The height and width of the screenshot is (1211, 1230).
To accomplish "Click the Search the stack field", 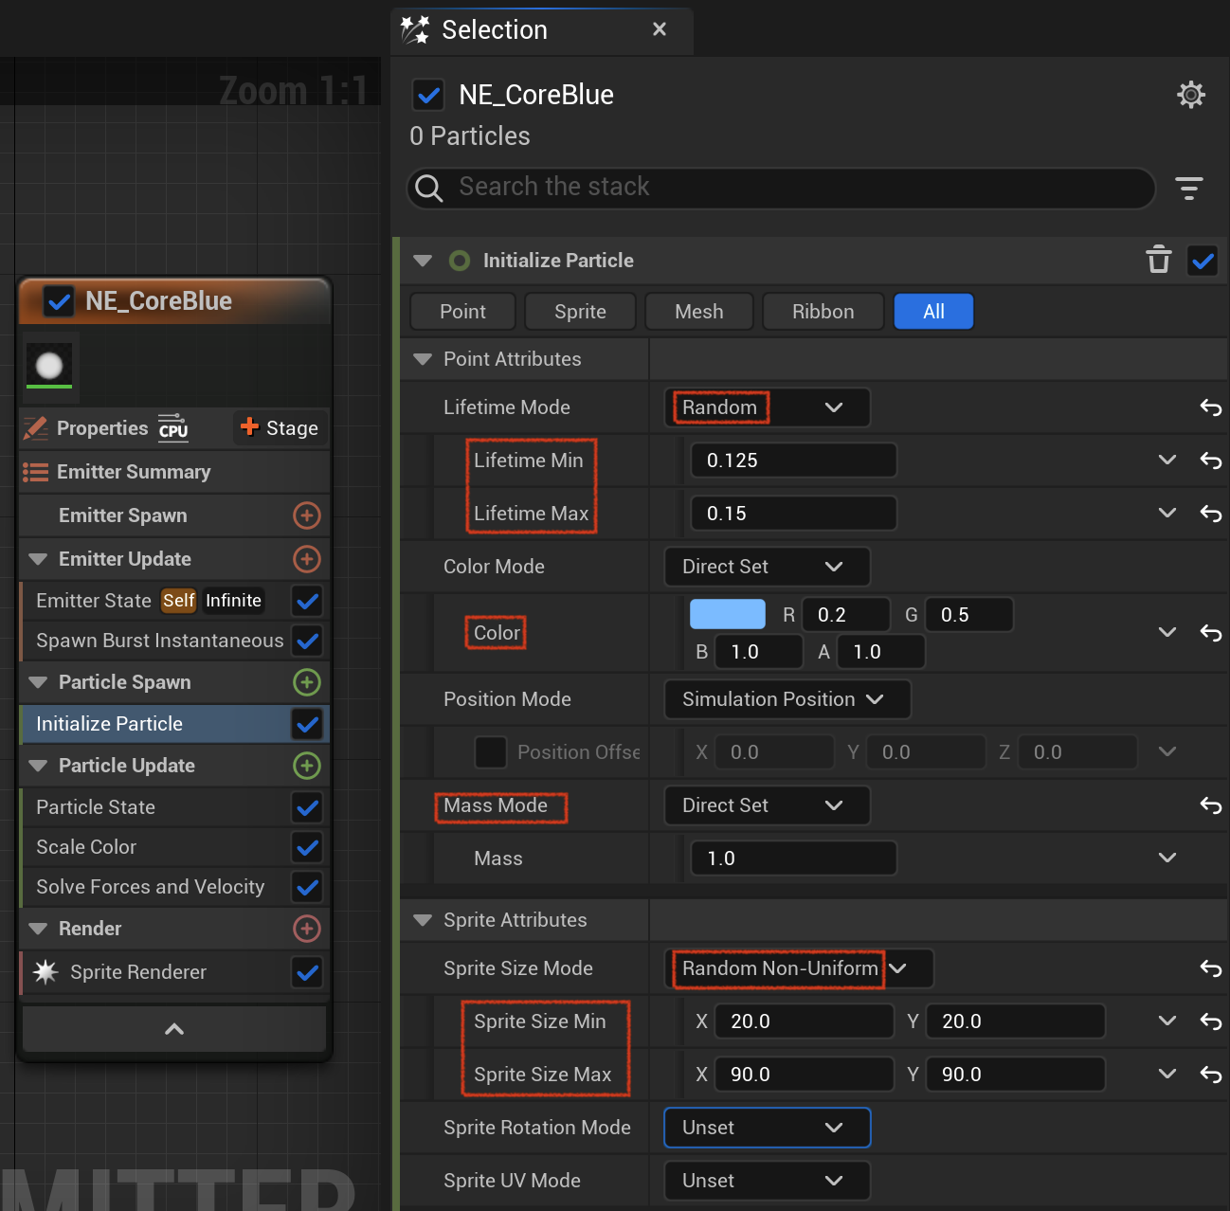I will pyautogui.click(x=782, y=188).
